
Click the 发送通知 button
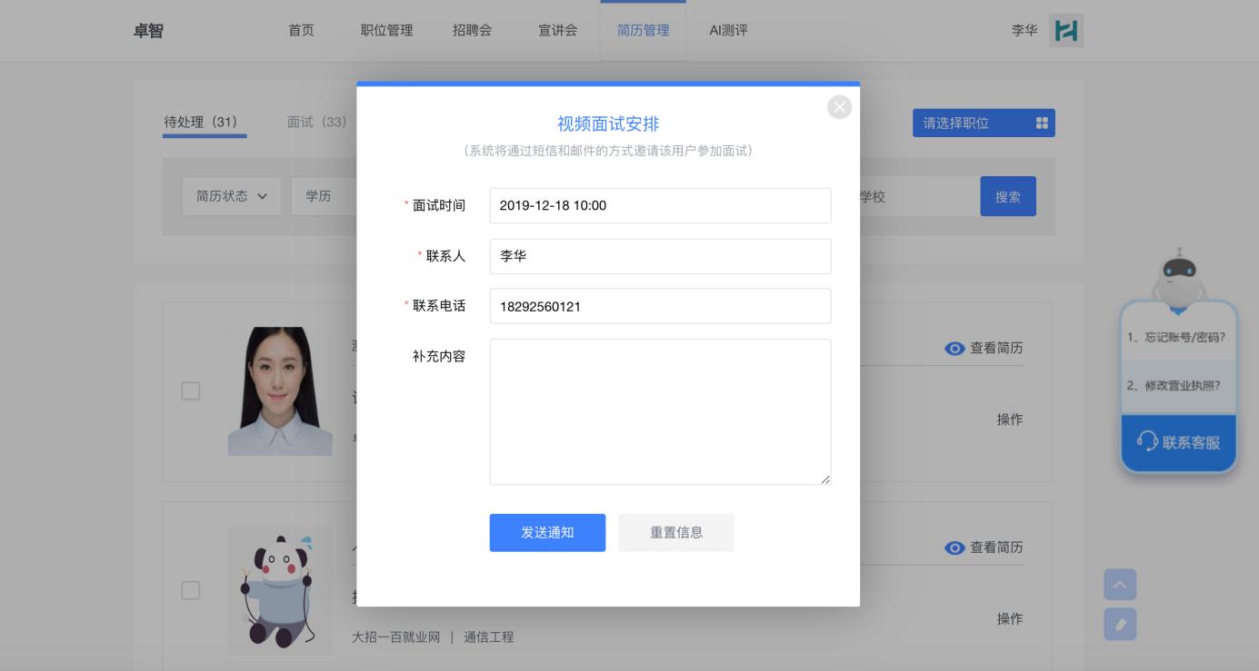547,533
